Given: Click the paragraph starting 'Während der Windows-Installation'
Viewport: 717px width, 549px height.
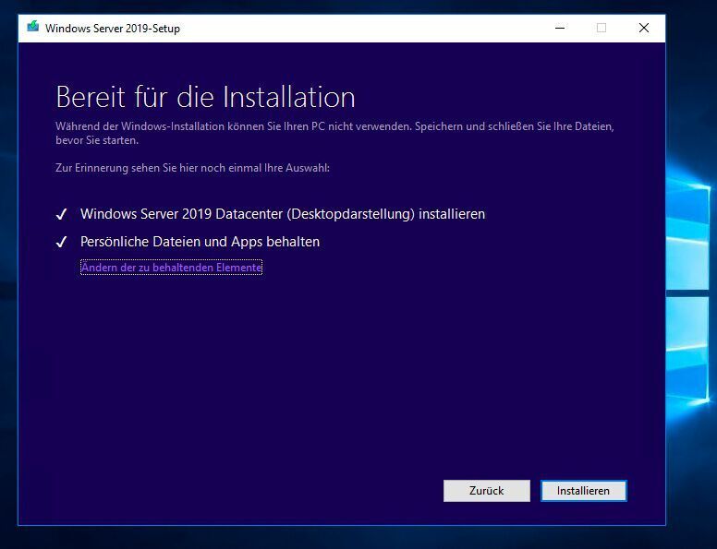Looking at the screenshot, I should (x=334, y=133).
